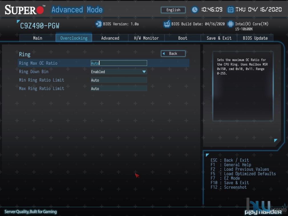This screenshot has width=288, height=216.
Task: Click the F10 Save & Exit hint
Action: click(x=230, y=183)
